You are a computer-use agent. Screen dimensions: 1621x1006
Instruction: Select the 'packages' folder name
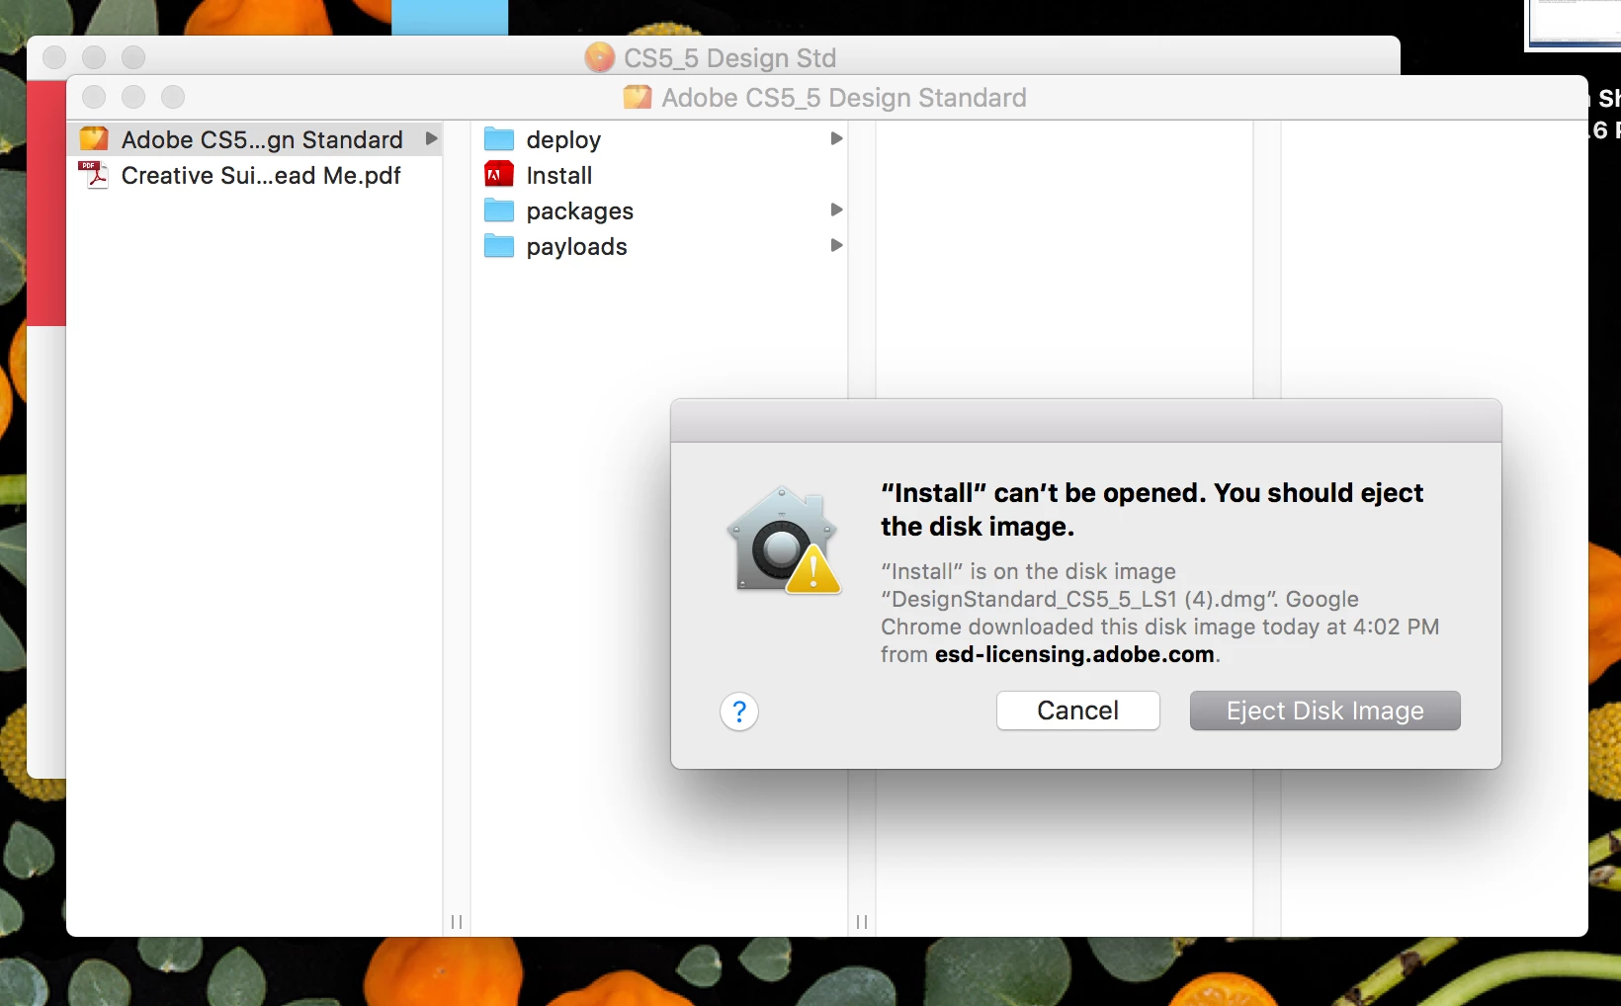pos(580,211)
